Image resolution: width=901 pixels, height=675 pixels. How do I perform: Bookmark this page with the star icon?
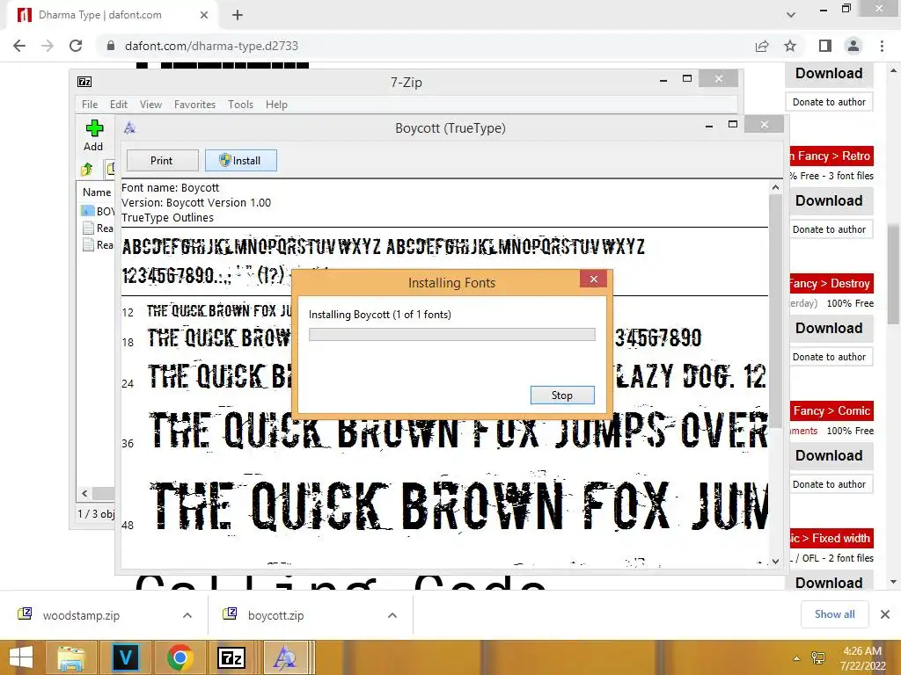[790, 46]
